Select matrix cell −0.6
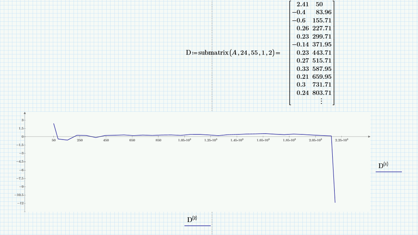 point(299,21)
